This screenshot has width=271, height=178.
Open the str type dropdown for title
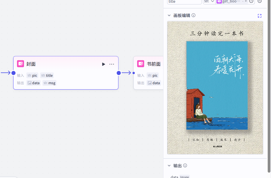(x=209, y=1)
